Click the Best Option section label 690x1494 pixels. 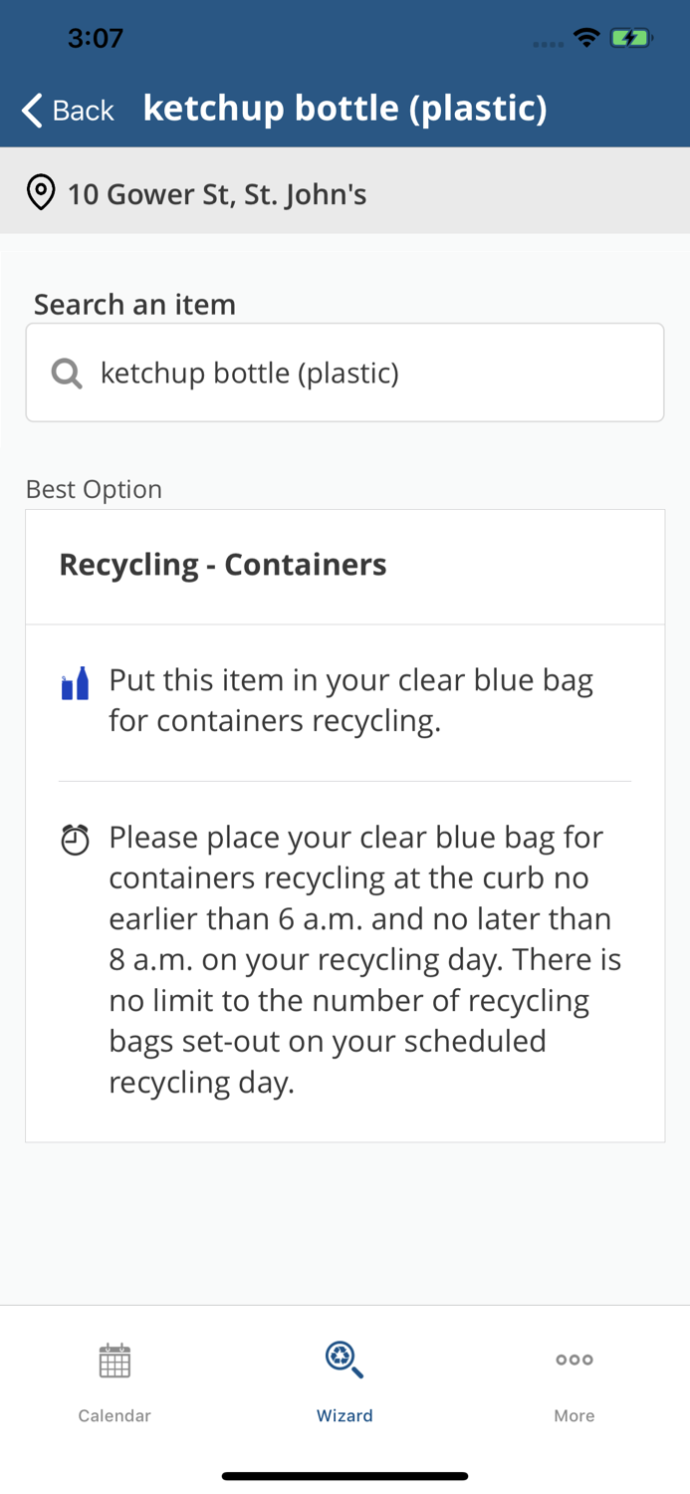pyautogui.click(x=94, y=489)
